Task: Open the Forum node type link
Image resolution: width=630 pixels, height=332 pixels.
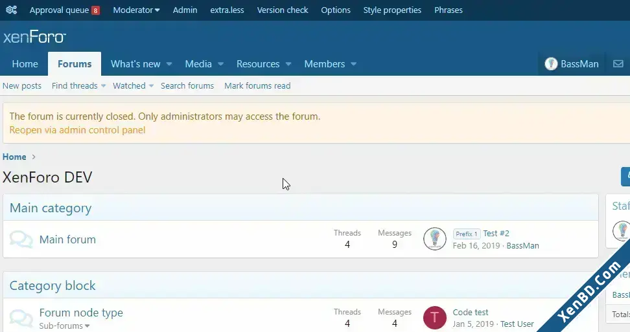Action: (81, 313)
